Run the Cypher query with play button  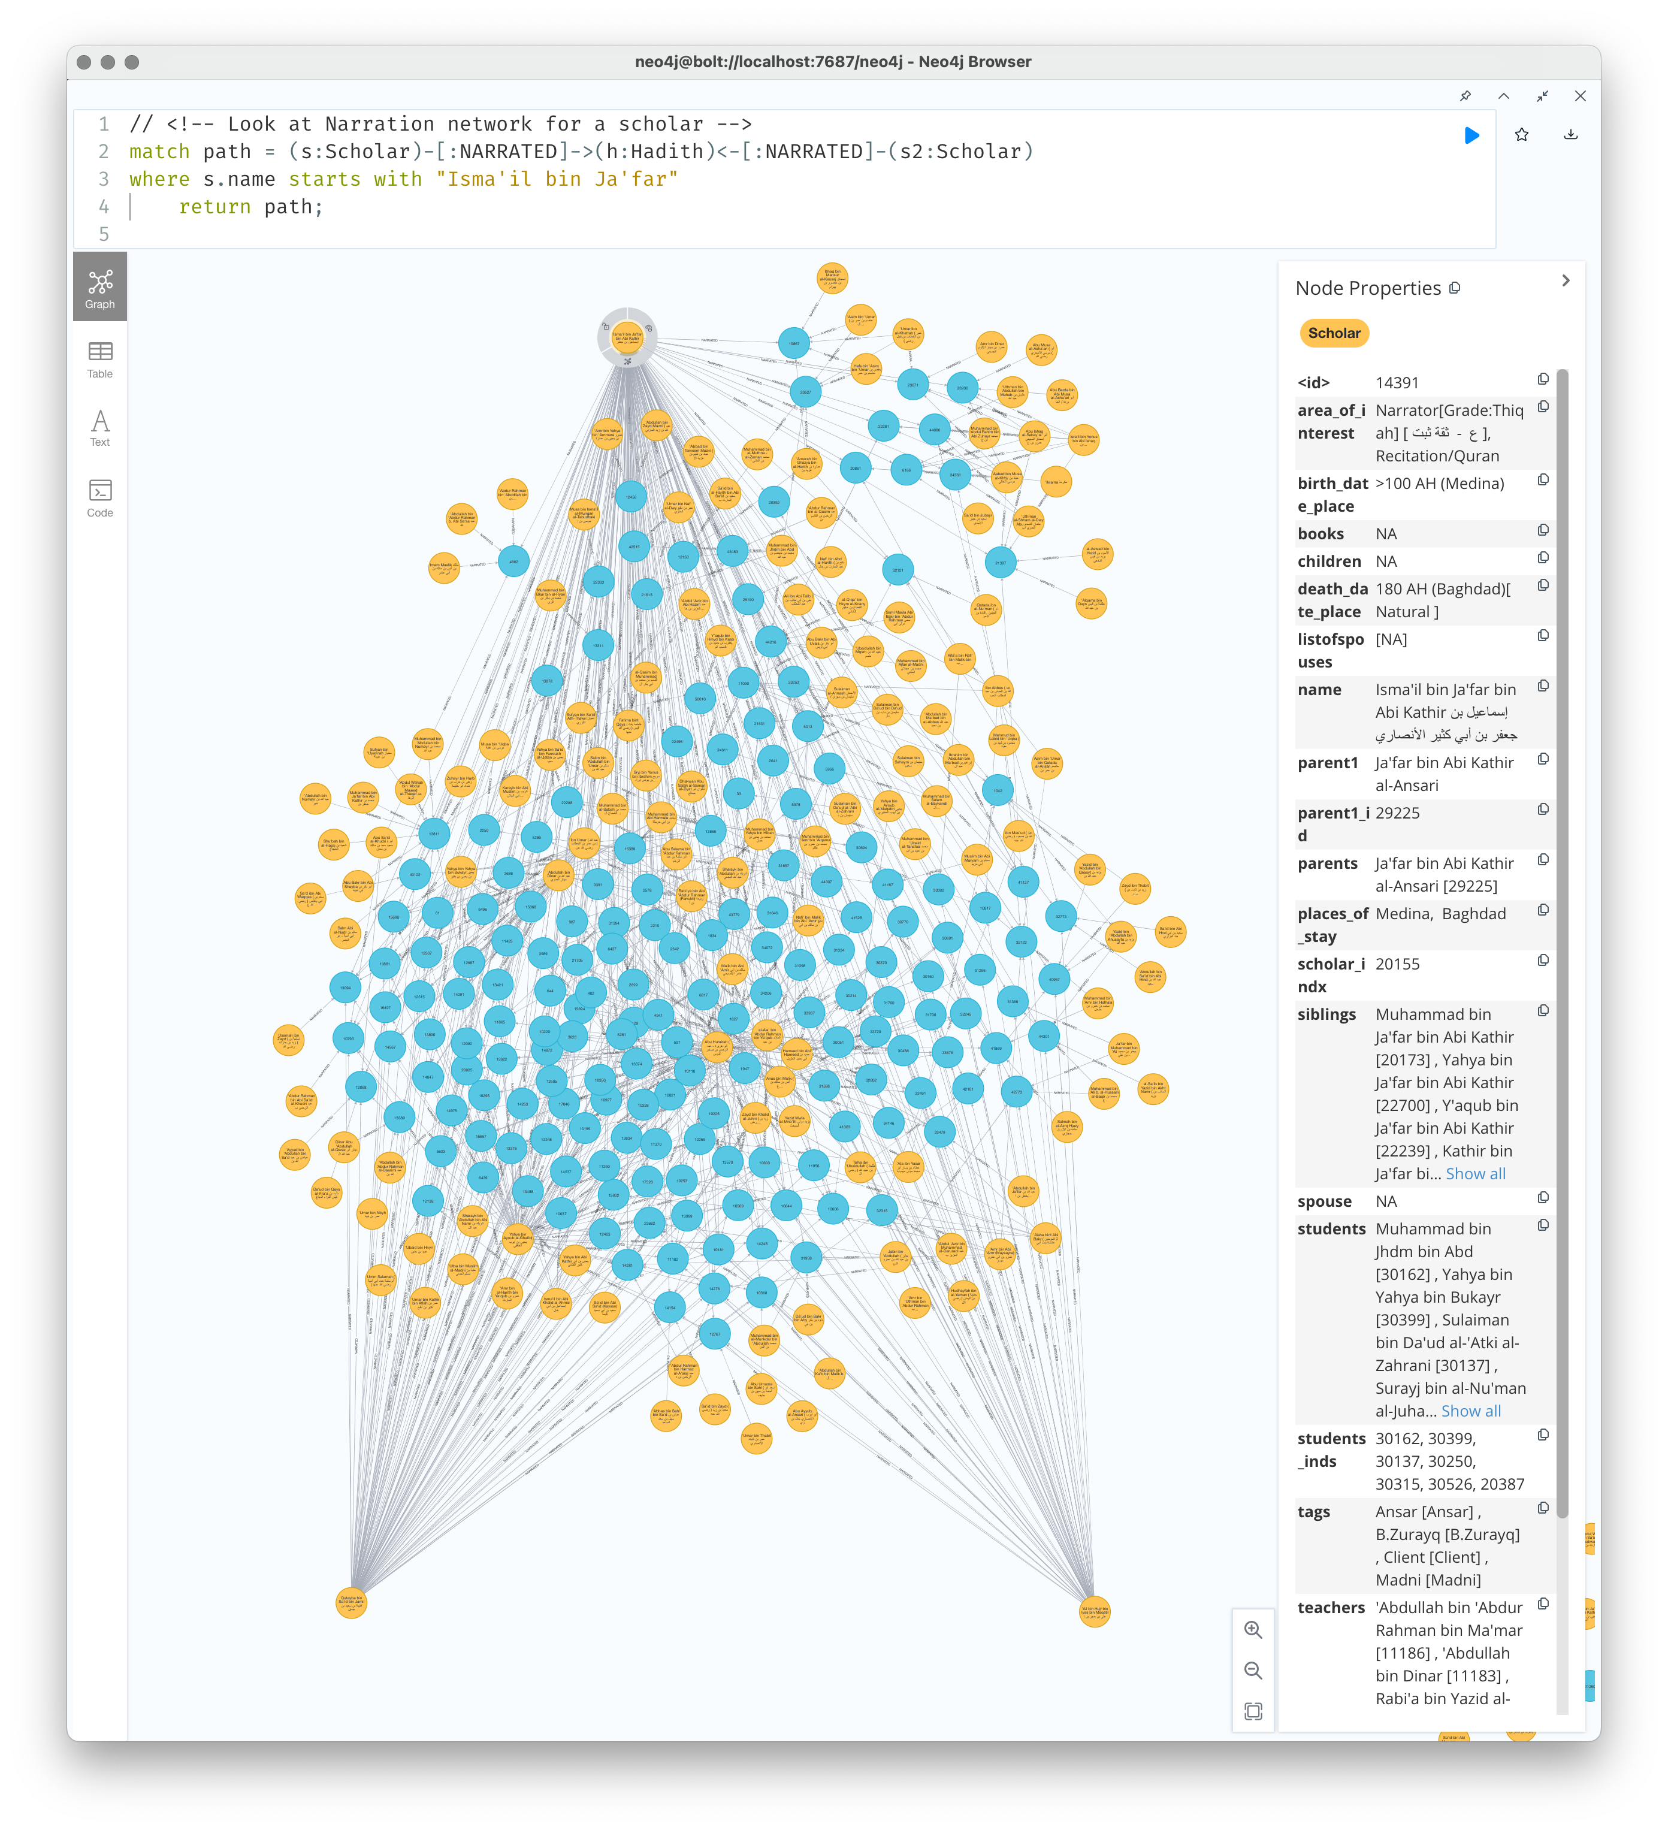point(1471,135)
